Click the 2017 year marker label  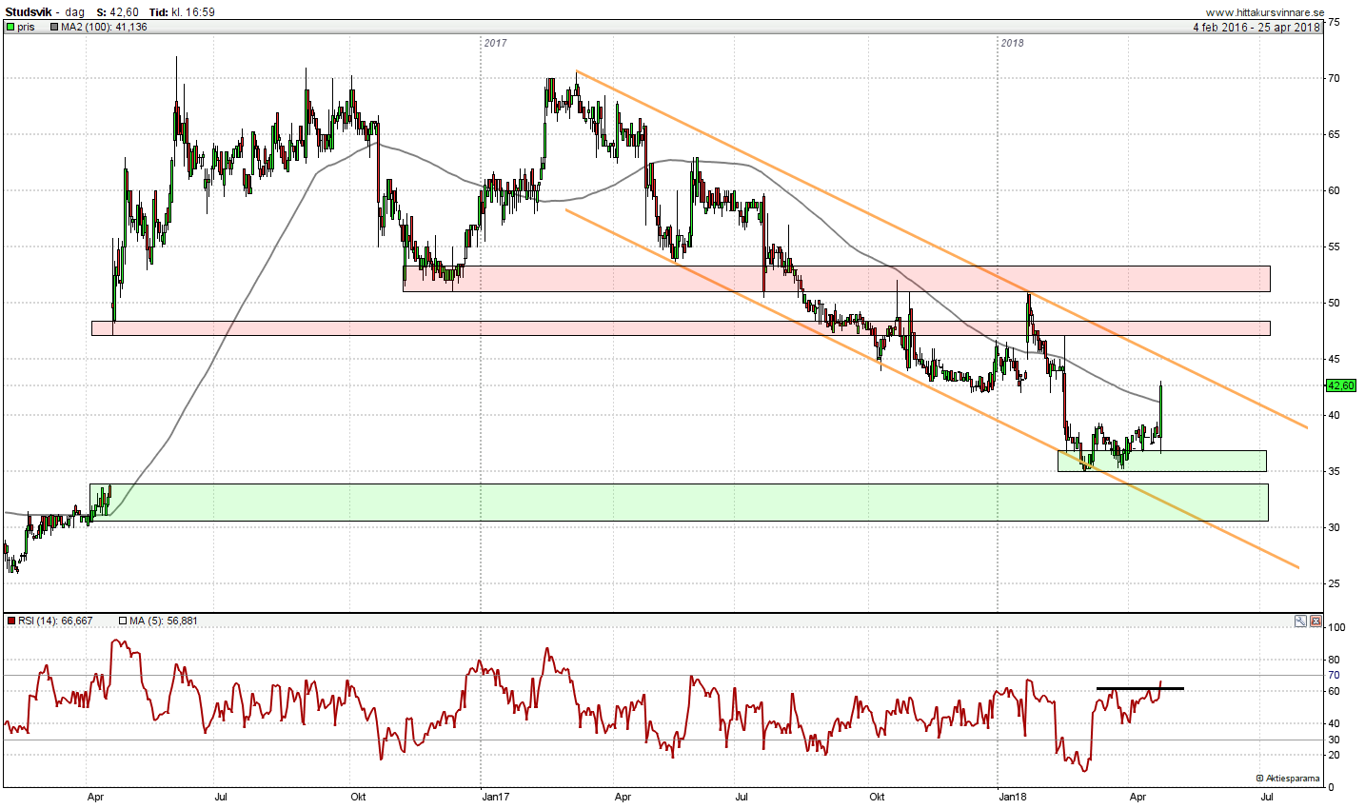(x=495, y=43)
